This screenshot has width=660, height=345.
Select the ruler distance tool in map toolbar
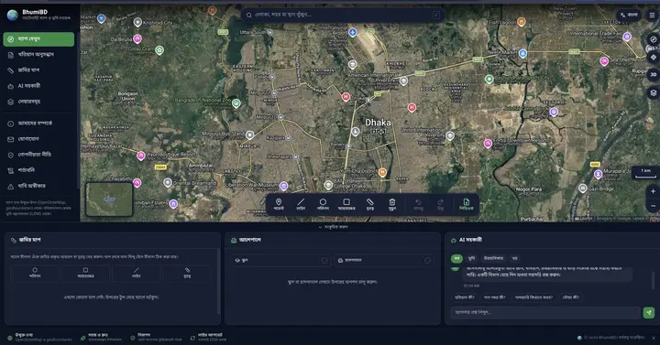tap(370, 204)
